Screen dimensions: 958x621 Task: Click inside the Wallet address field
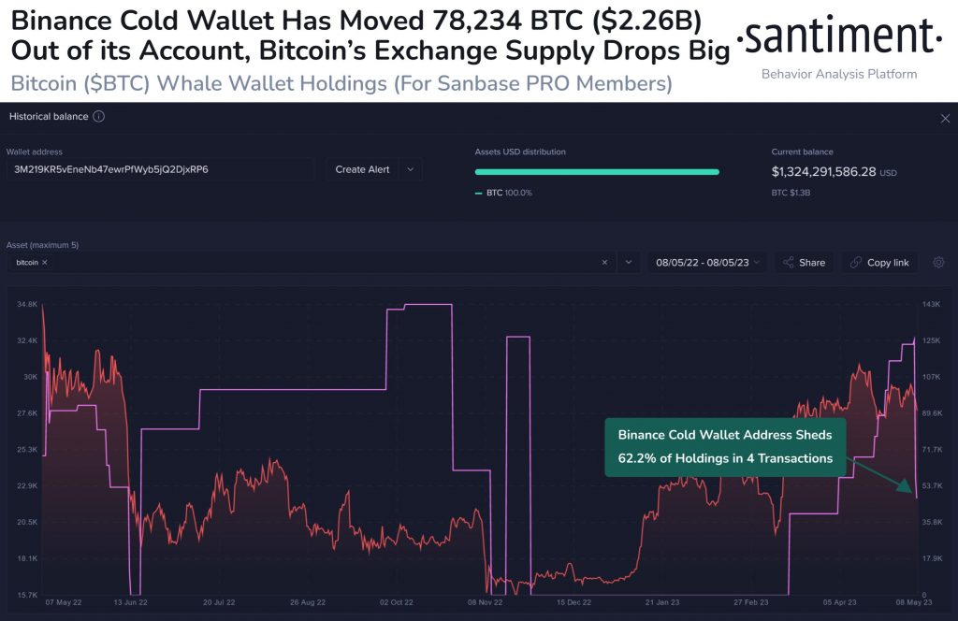[159, 169]
